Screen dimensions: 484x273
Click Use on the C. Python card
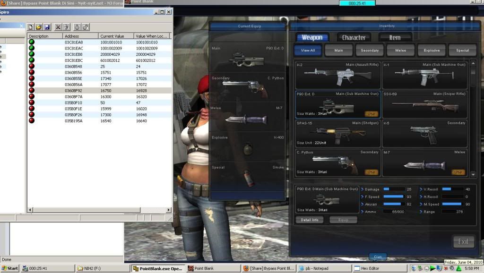(x=372, y=172)
